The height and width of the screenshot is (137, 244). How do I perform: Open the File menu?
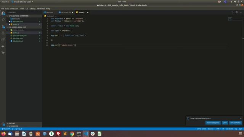pyautogui.click(x=2, y=8)
